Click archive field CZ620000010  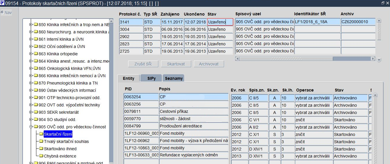358,22
